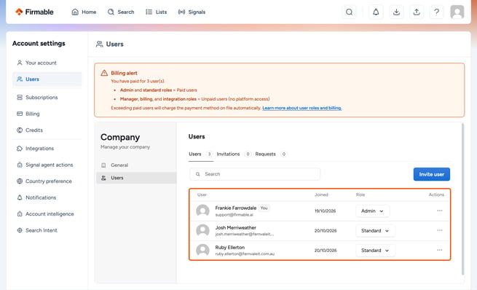
Task: Select Users in Company panel
Action: coord(136,178)
